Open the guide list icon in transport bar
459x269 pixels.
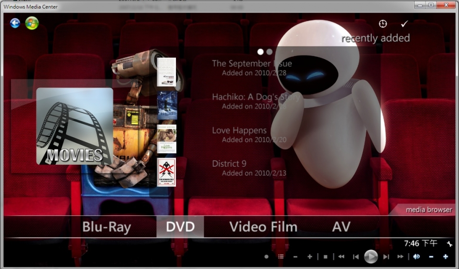point(281,257)
